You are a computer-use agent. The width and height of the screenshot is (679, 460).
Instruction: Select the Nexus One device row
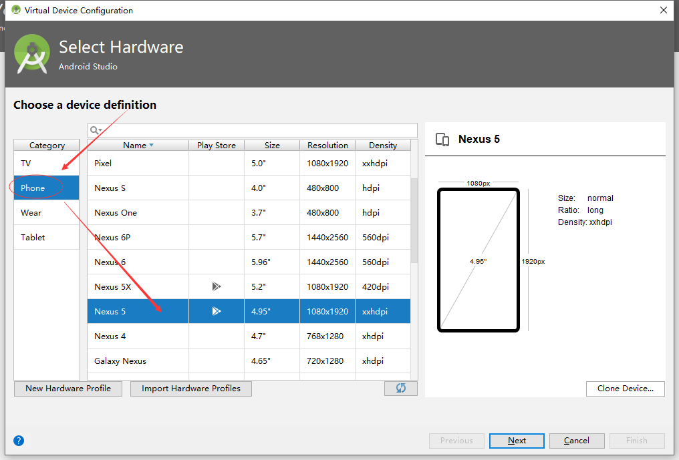pos(249,212)
